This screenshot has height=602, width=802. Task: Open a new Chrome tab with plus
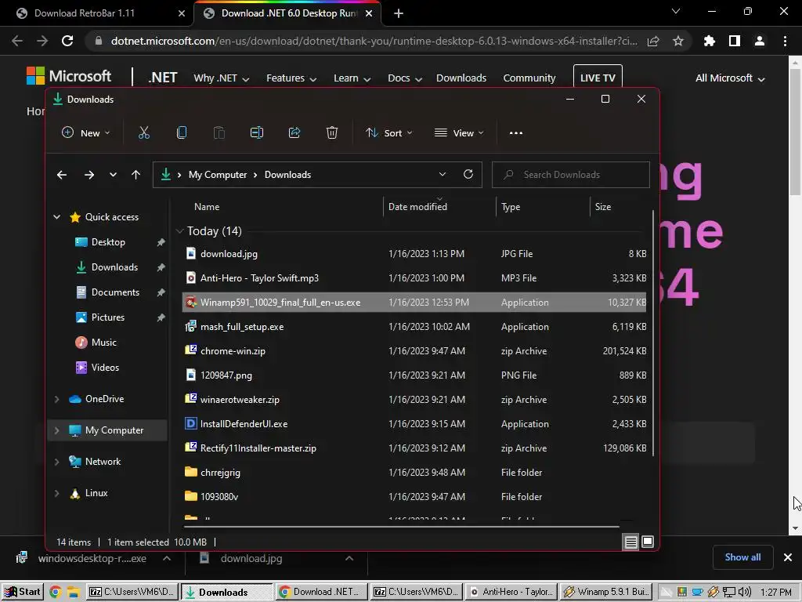pyautogui.click(x=399, y=14)
